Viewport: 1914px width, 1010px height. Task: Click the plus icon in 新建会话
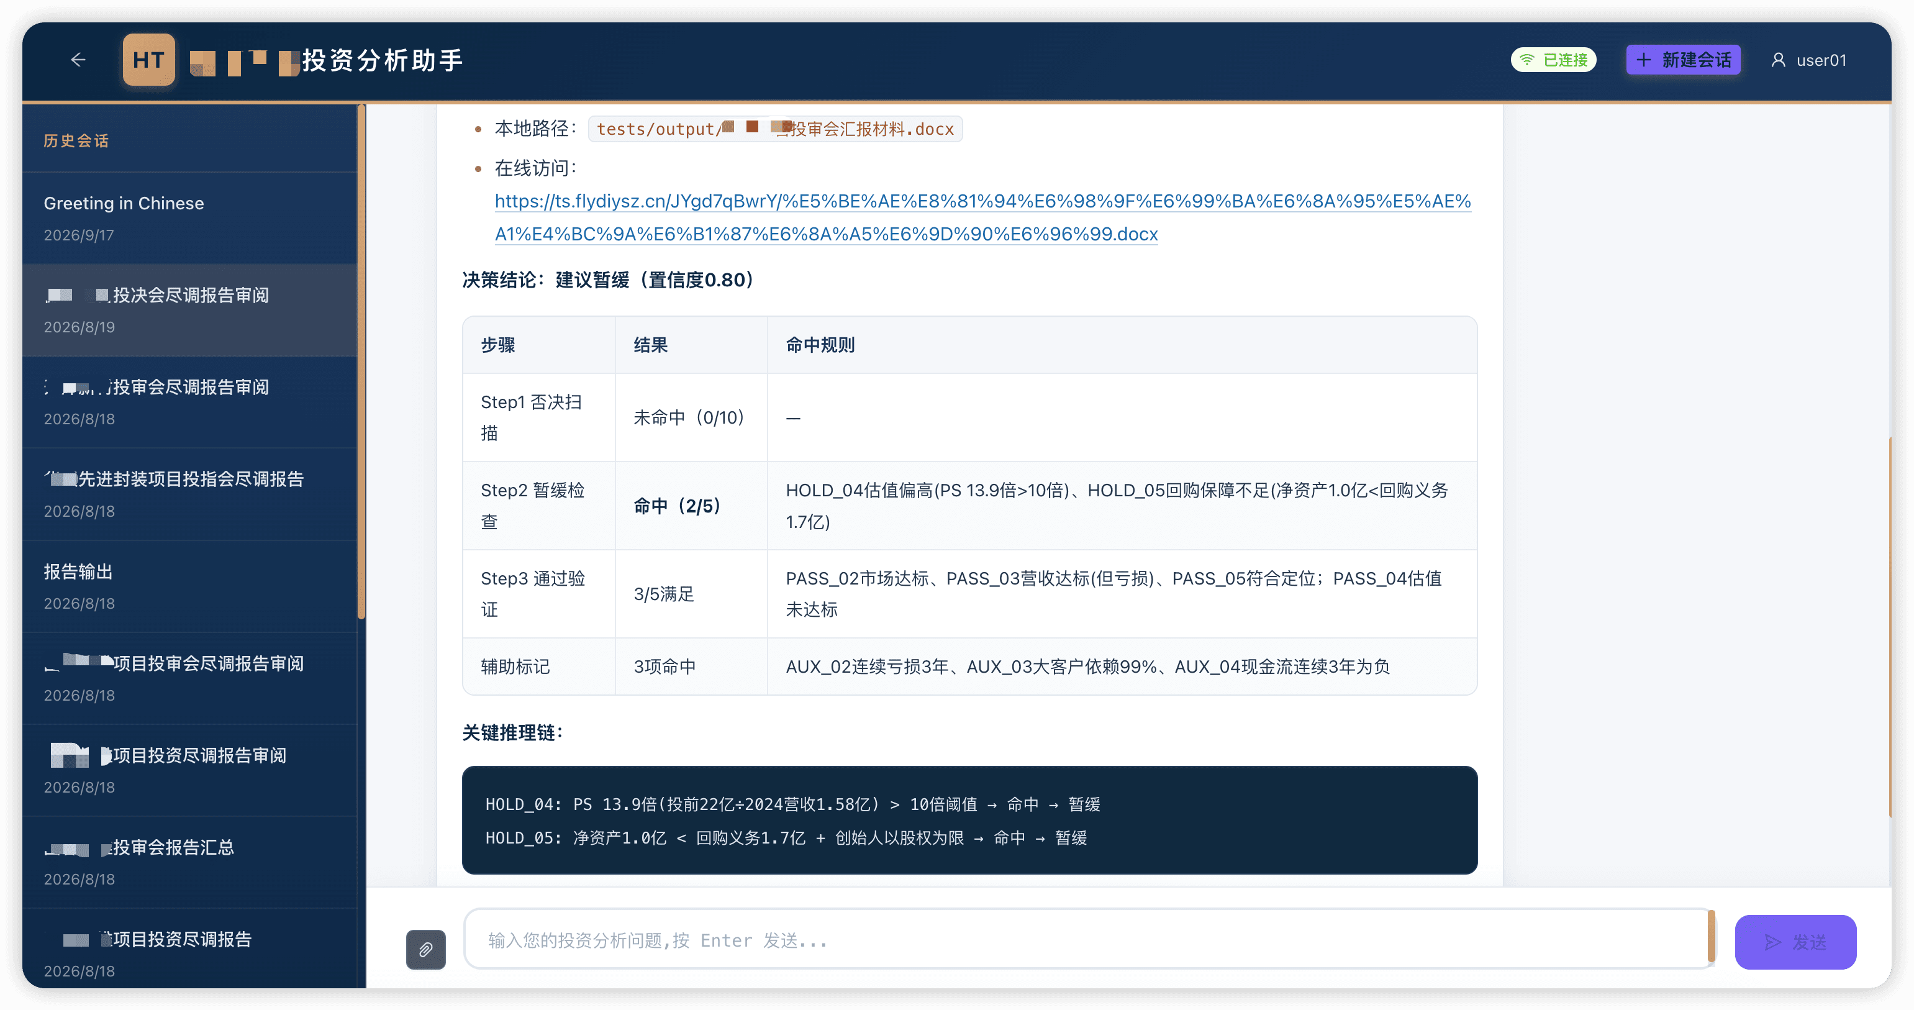pos(1643,60)
